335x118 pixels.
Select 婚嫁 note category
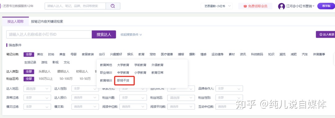click(181, 54)
